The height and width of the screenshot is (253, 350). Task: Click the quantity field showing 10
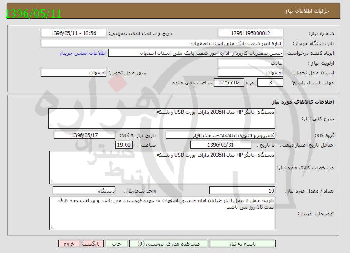tap(242, 190)
